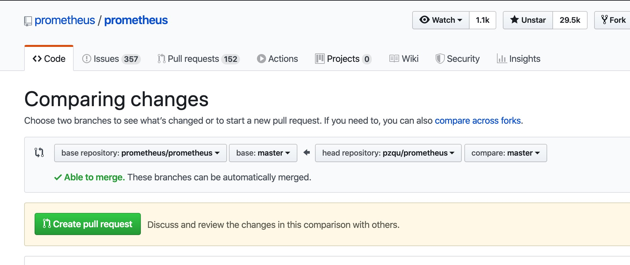This screenshot has height=265, width=630.
Task: Click the repository book icon beside prometheus
Action: tap(28, 21)
